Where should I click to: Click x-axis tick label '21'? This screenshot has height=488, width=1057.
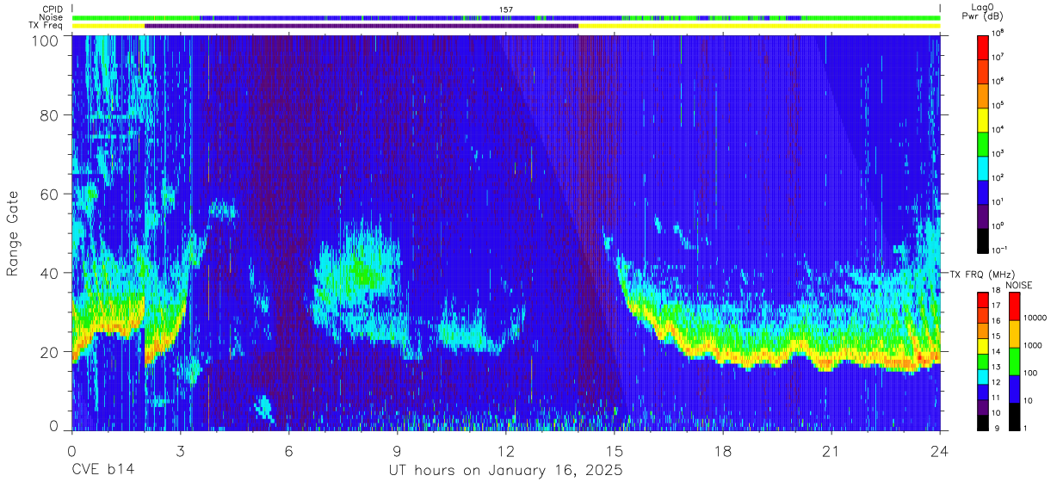tap(831, 451)
